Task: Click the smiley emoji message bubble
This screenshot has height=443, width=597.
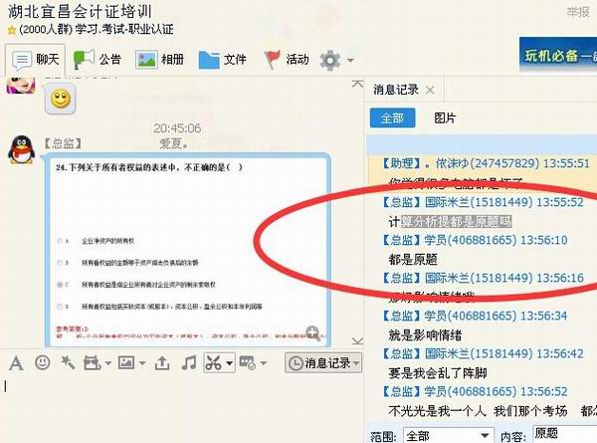Action: coord(61,99)
